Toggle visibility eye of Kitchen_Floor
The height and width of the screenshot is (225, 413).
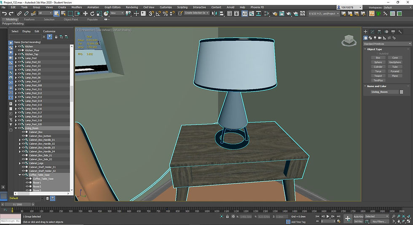click(19, 50)
